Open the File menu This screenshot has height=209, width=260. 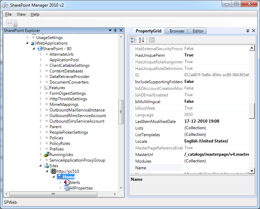point(8,14)
